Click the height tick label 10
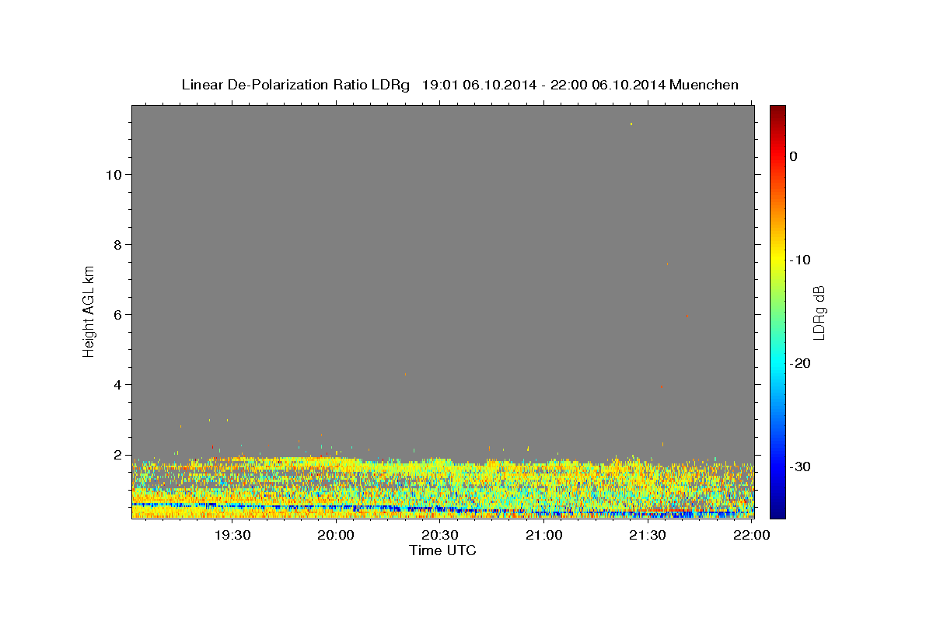Image resolution: width=933 pixels, height=622 pixels. pos(114,175)
